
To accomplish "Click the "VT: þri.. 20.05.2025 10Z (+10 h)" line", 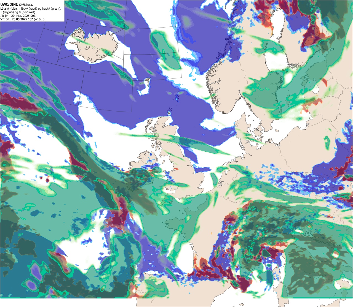I will (x=22, y=19).
